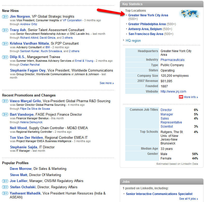This screenshot has height=202, width=204.
Task: Click See more under New Hires
Action: (107, 83)
